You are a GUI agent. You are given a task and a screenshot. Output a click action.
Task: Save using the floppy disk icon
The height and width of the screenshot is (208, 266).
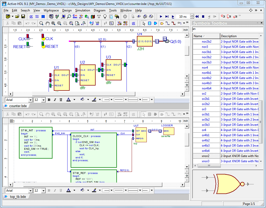click(23, 16)
